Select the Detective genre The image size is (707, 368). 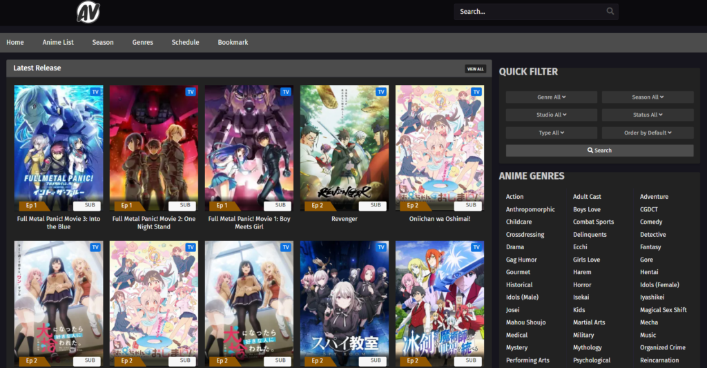click(x=653, y=235)
